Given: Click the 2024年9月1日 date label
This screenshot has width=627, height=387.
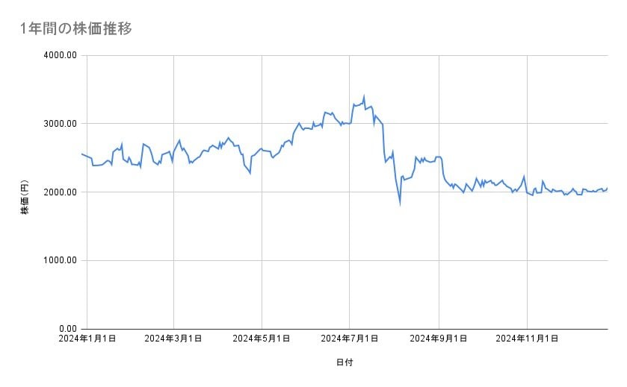Looking at the screenshot, I should 439,339.
